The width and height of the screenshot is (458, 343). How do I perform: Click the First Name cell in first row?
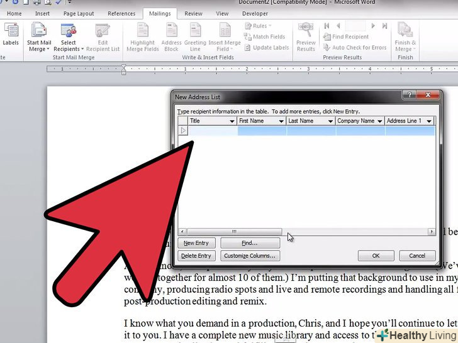(262, 131)
